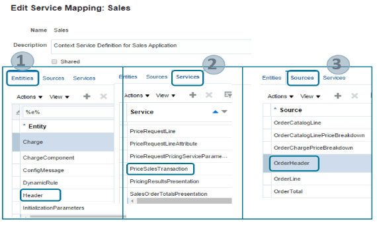Add a source with plus icon in Sources panel
This screenshot has width=377, height=238.
pyautogui.click(x=337, y=96)
